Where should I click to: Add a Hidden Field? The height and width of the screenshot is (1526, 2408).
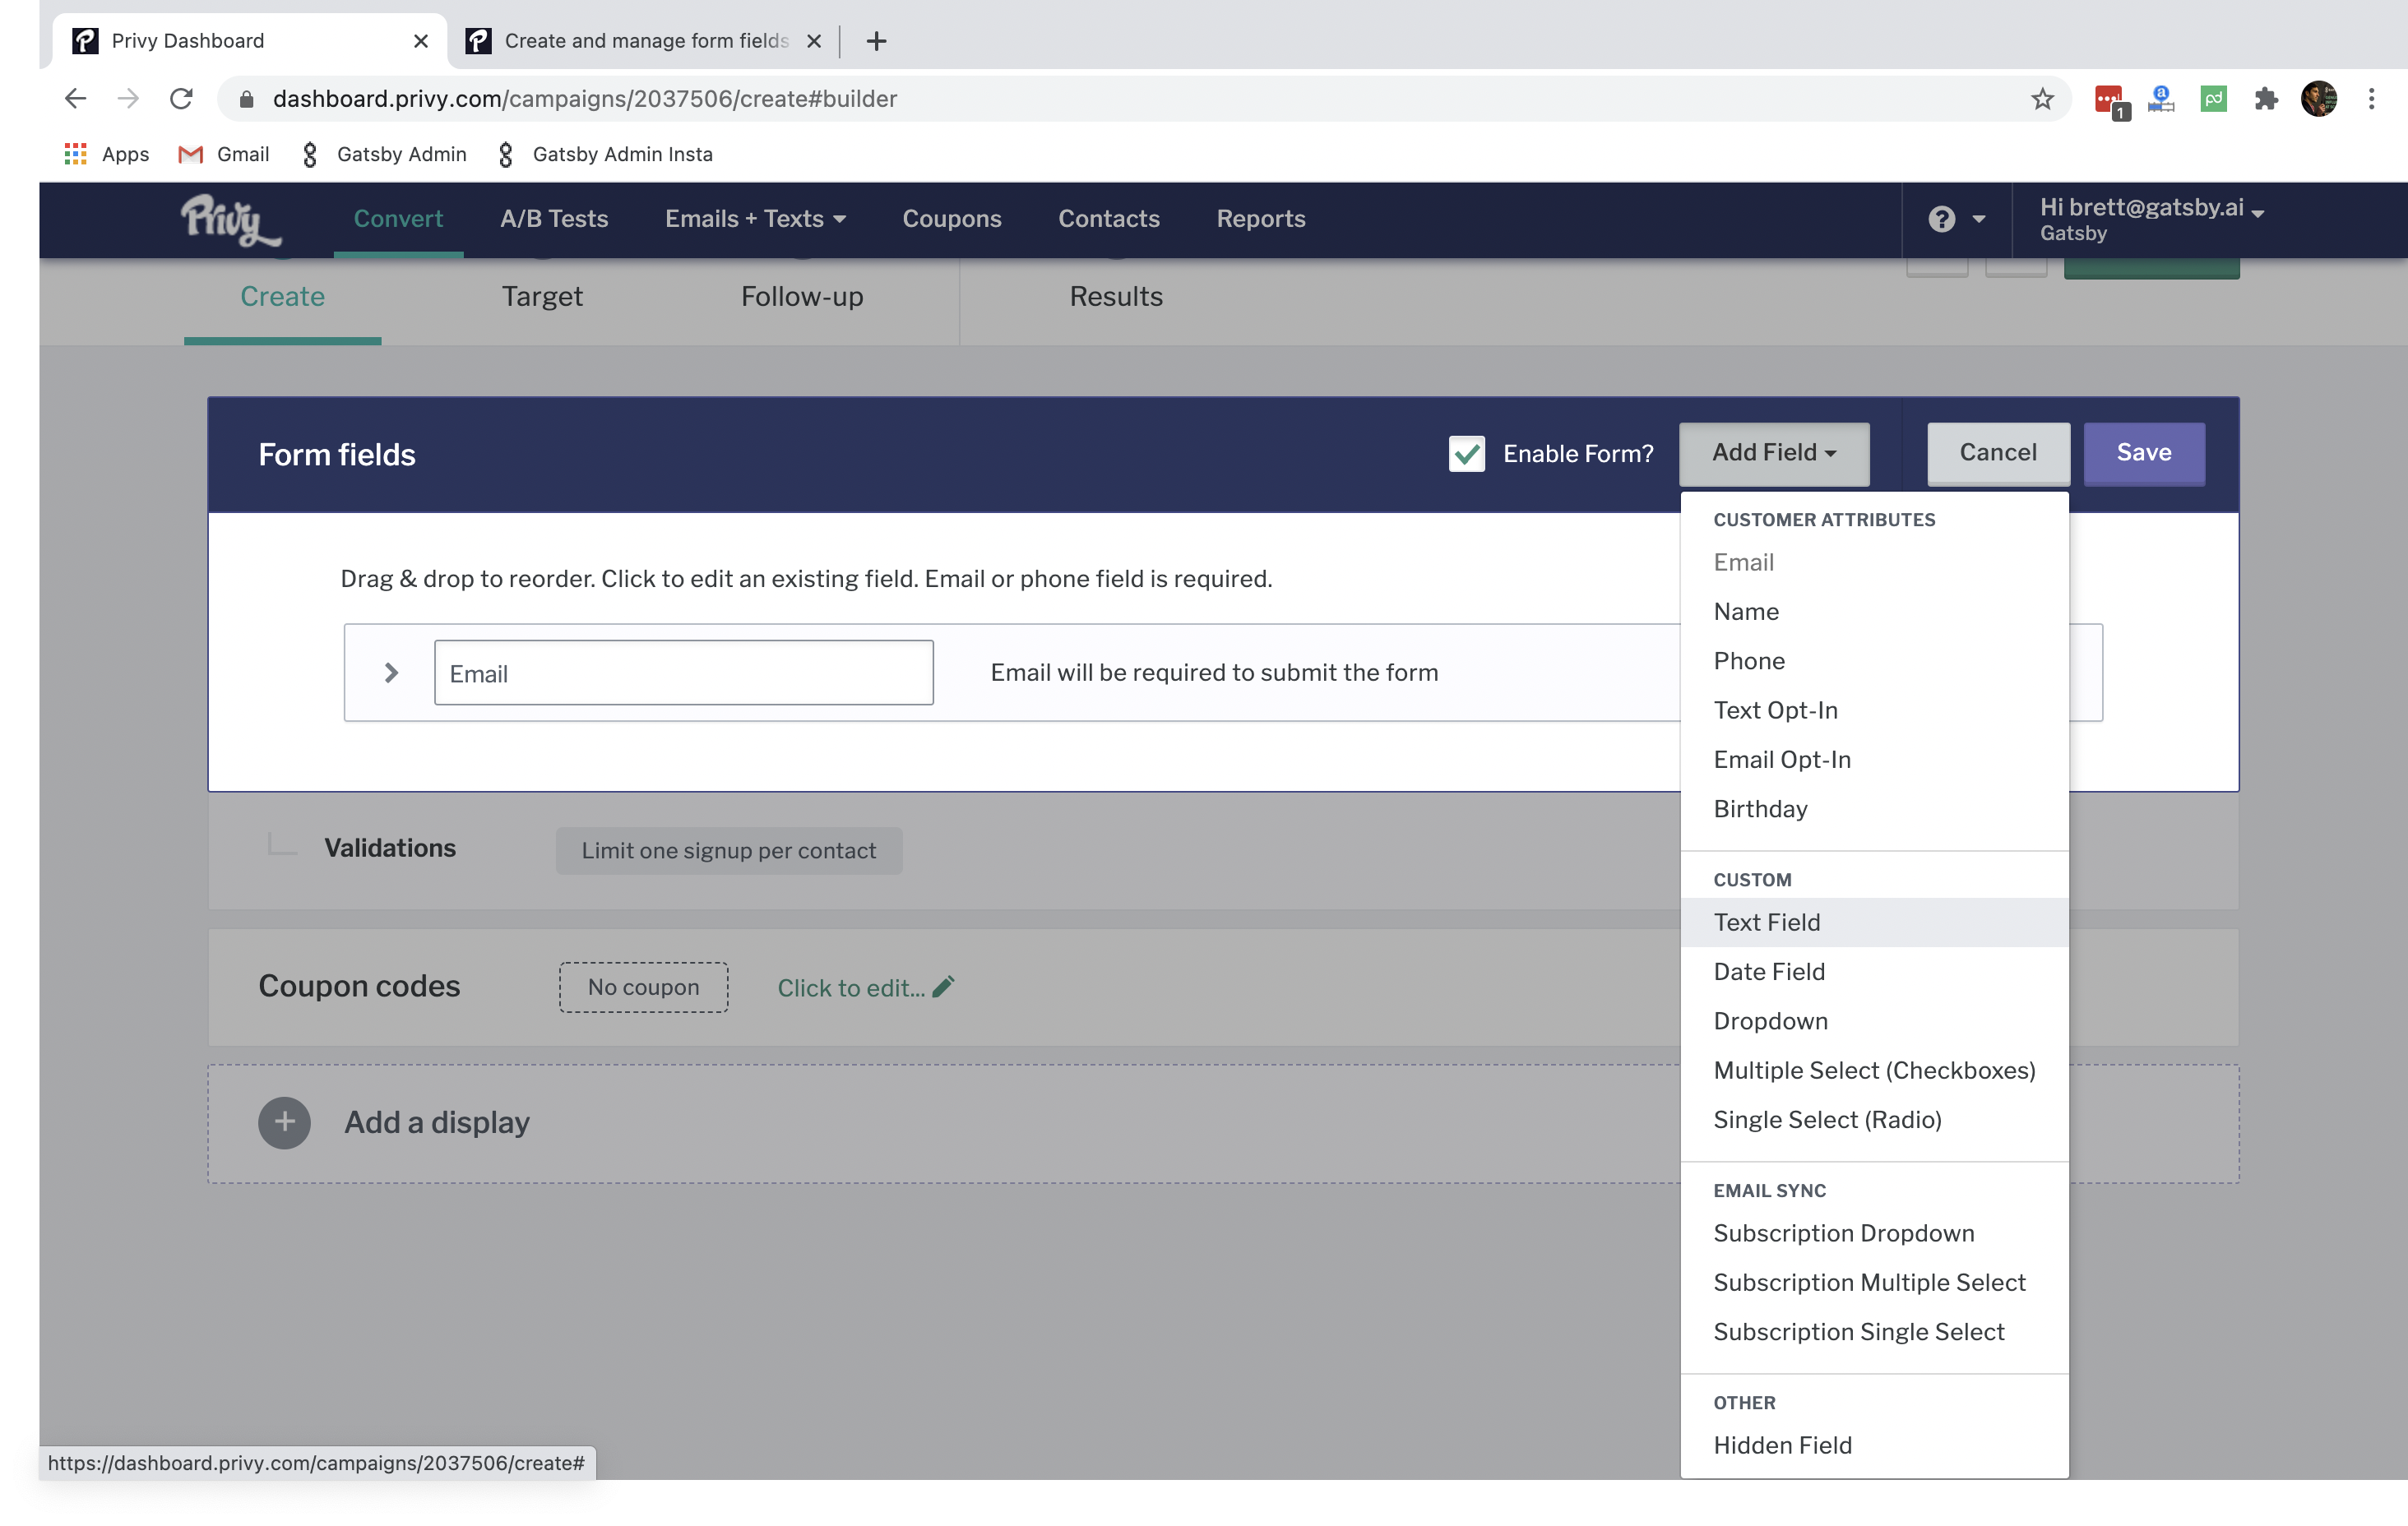click(x=1874, y=1445)
